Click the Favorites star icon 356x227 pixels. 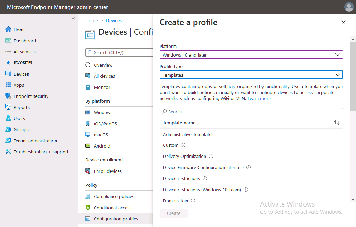tap(8, 62)
